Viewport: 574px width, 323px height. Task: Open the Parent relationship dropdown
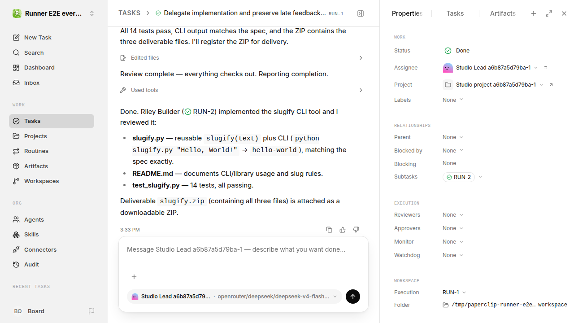click(x=453, y=137)
